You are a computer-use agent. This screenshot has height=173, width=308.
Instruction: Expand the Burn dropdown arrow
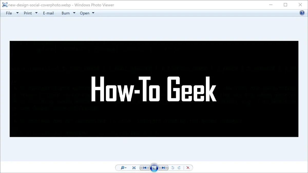tap(74, 13)
